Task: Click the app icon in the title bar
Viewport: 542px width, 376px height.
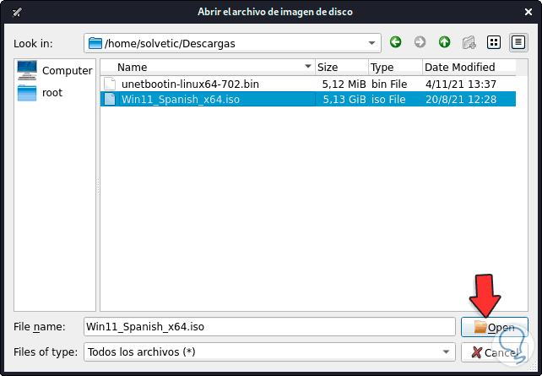Action: [17, 12]
